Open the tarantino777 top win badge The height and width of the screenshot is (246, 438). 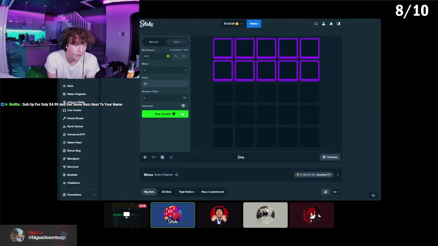[314, 175]
